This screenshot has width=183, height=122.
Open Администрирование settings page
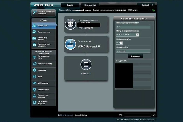point(44,96)
